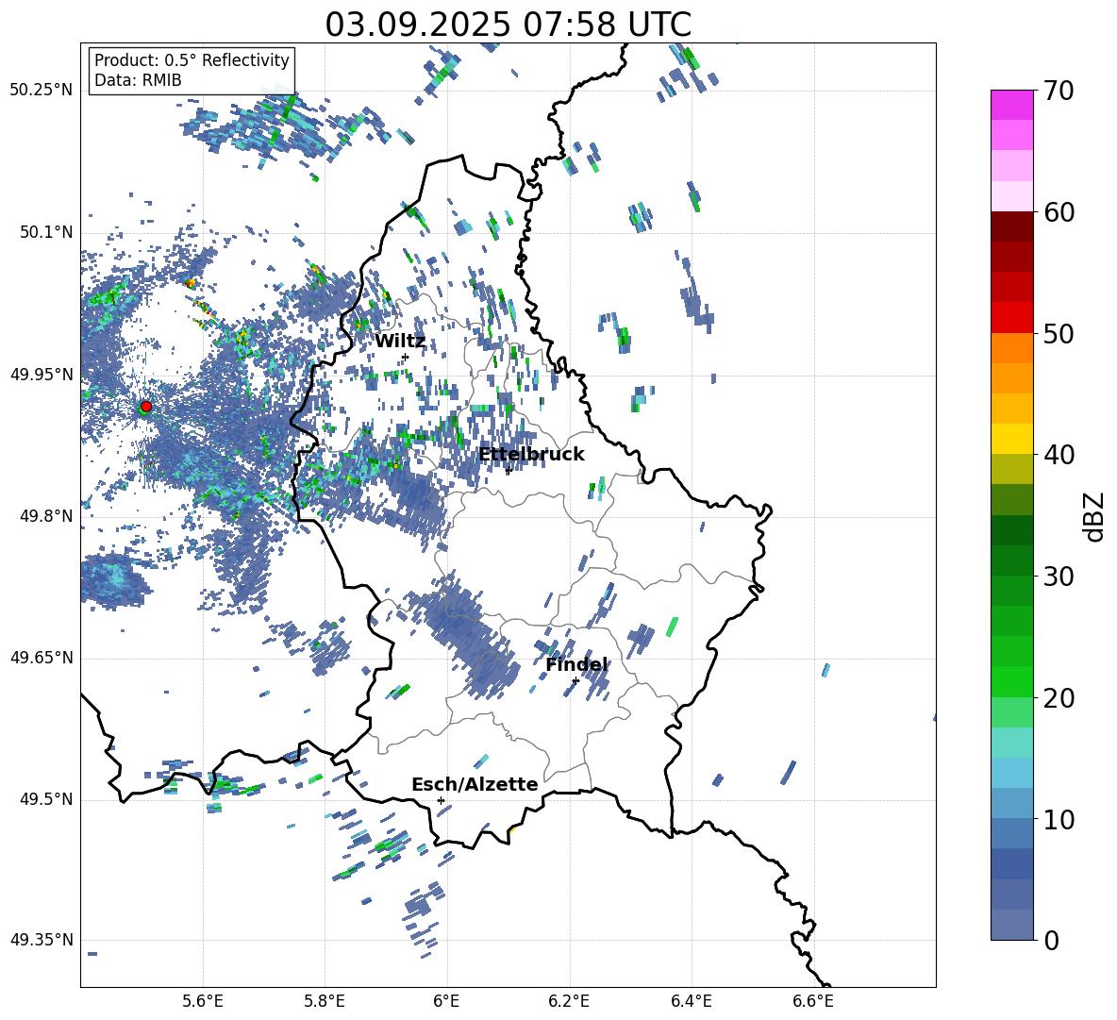Click the cross marker below Ettelbruck label
The image size is (1117, 1020).
pos(508,470)
